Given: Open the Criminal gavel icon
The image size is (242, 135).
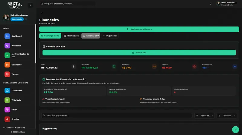Looking at the screenshot, I should pyautogui.click(x=7, y=119).
